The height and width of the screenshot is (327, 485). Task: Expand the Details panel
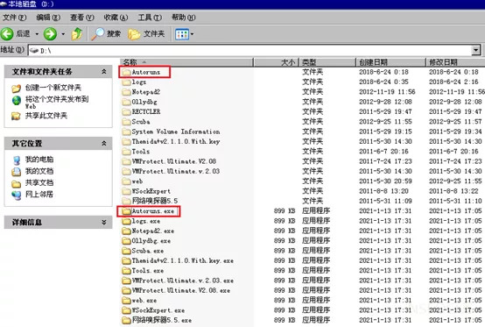[x=104, y=222]
